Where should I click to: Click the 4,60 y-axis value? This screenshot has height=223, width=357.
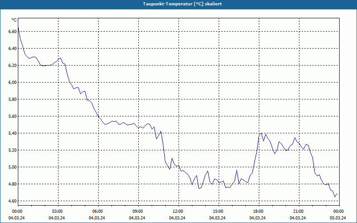12,201
